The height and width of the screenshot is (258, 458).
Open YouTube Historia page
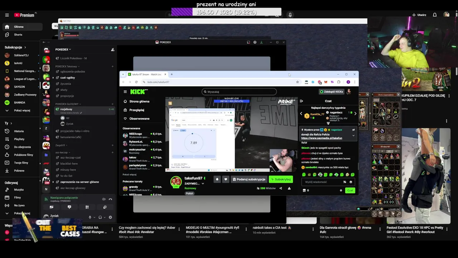point(19,131)
